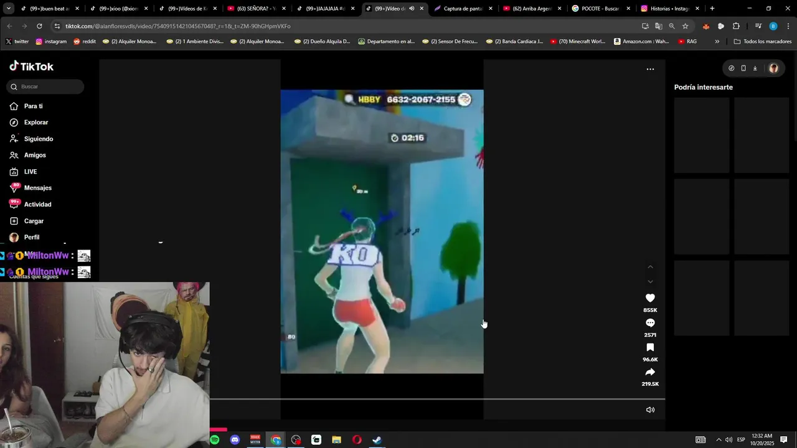Open Steam from the taskbar
797x448 pixels.
377,440
